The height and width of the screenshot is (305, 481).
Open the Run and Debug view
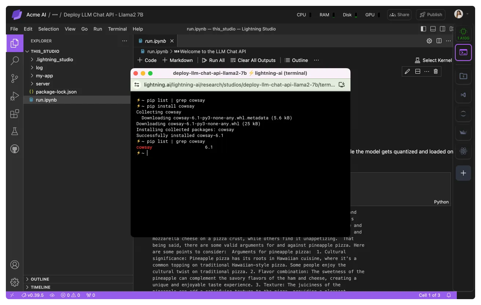coord(15,96)
